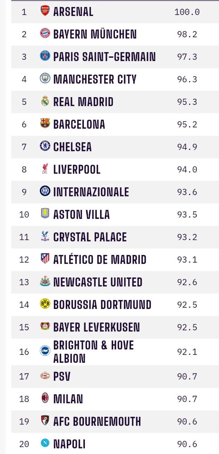Viewport: 219px width, 454px height.
Task: Click the Manchester City crest
Action: pyautogui.click(x=45, y=78)
